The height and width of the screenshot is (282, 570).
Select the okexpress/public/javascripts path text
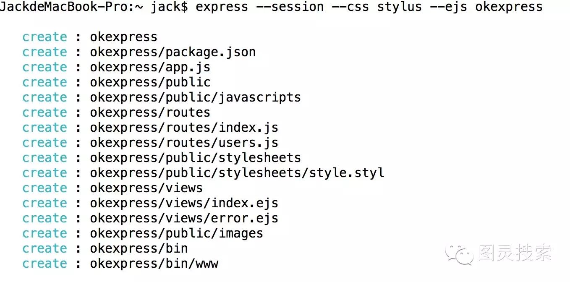pyautogui.click(x=195, y=97)
